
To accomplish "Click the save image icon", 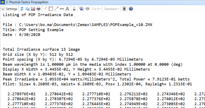I will tap(33, 9).
